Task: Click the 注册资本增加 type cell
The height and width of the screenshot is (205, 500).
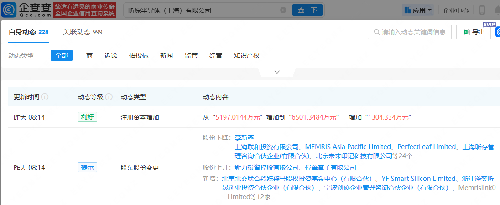Action: tap(140, 117)
